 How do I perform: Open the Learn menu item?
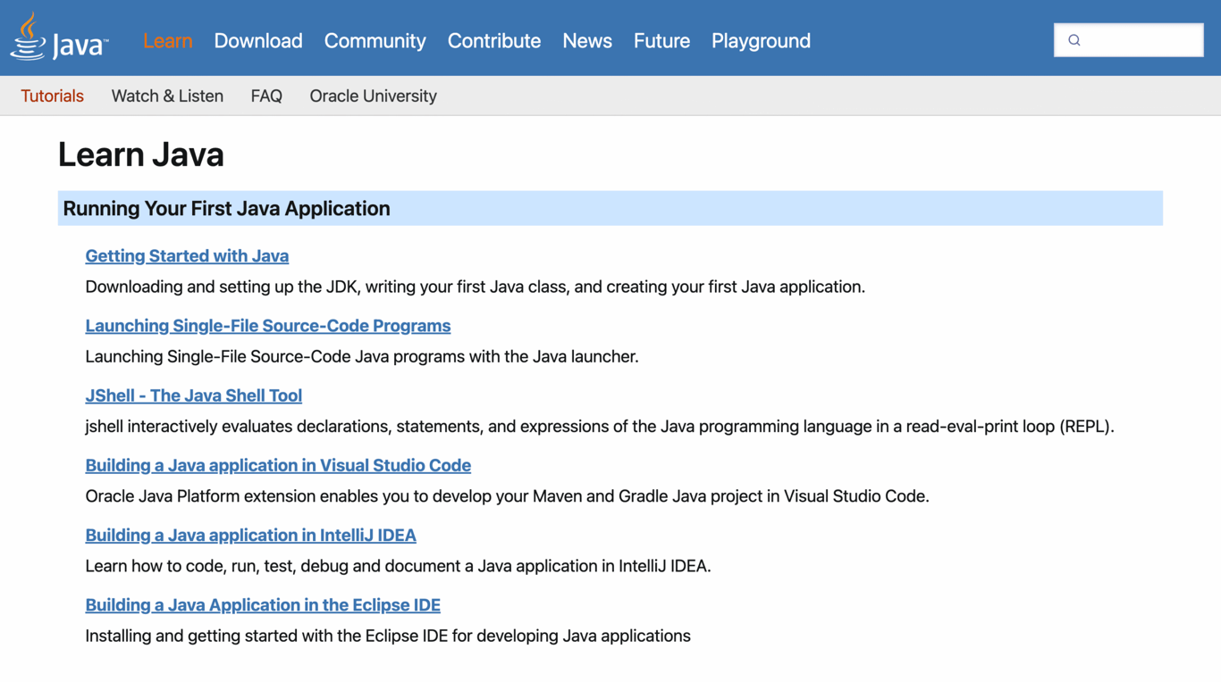point(167,41)
